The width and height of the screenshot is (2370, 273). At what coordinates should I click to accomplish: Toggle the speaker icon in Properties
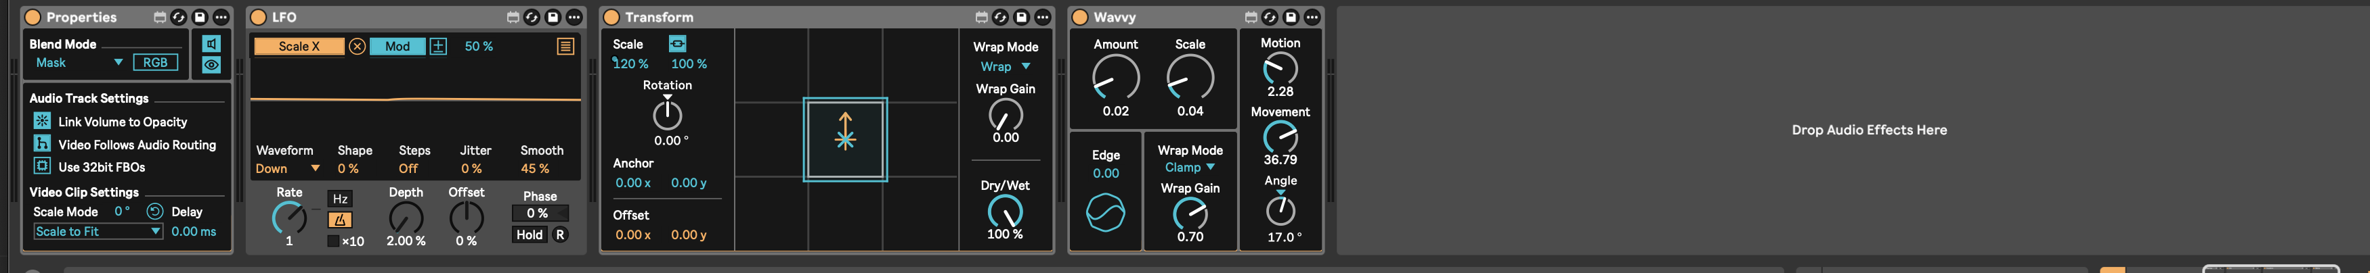click(x=211, y=44)
